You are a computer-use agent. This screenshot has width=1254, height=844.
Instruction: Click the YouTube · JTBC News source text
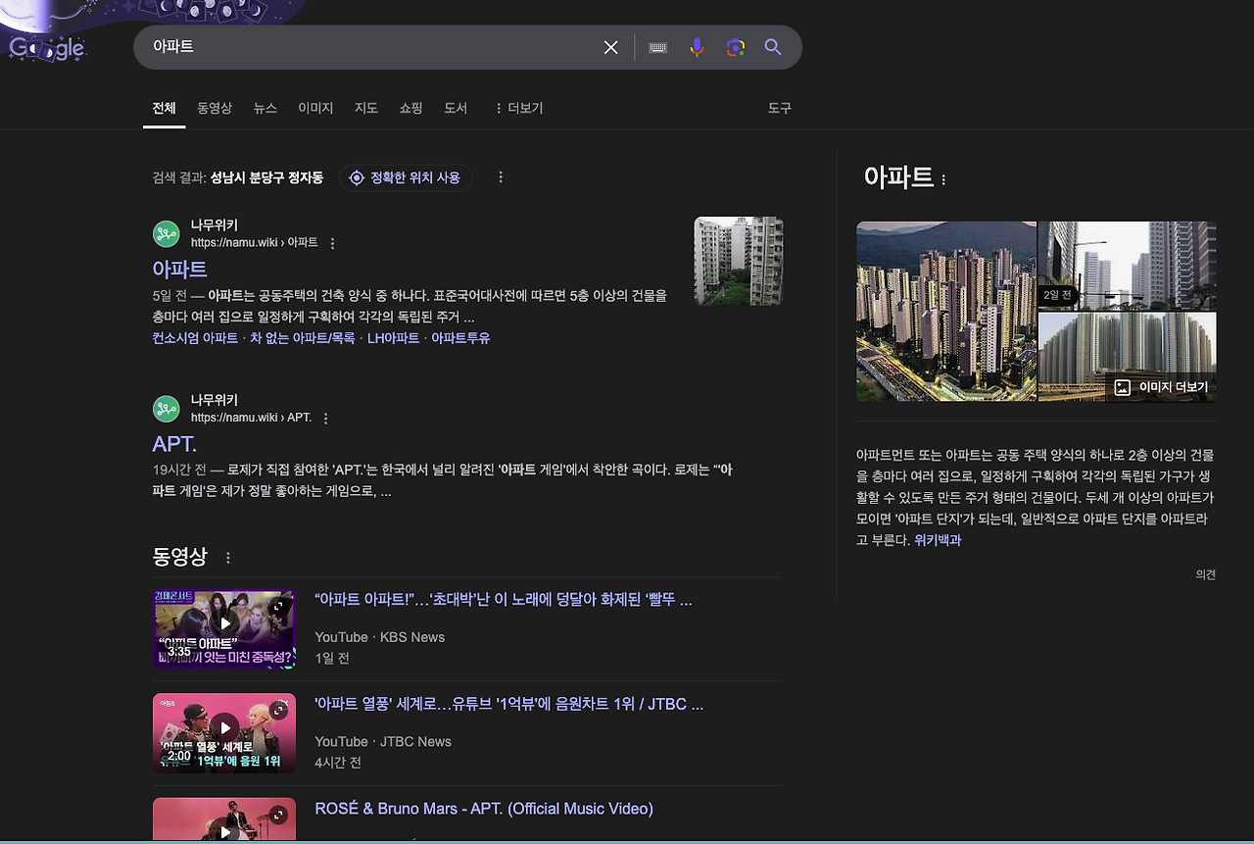pyautogui.click(x=383, y=742)
